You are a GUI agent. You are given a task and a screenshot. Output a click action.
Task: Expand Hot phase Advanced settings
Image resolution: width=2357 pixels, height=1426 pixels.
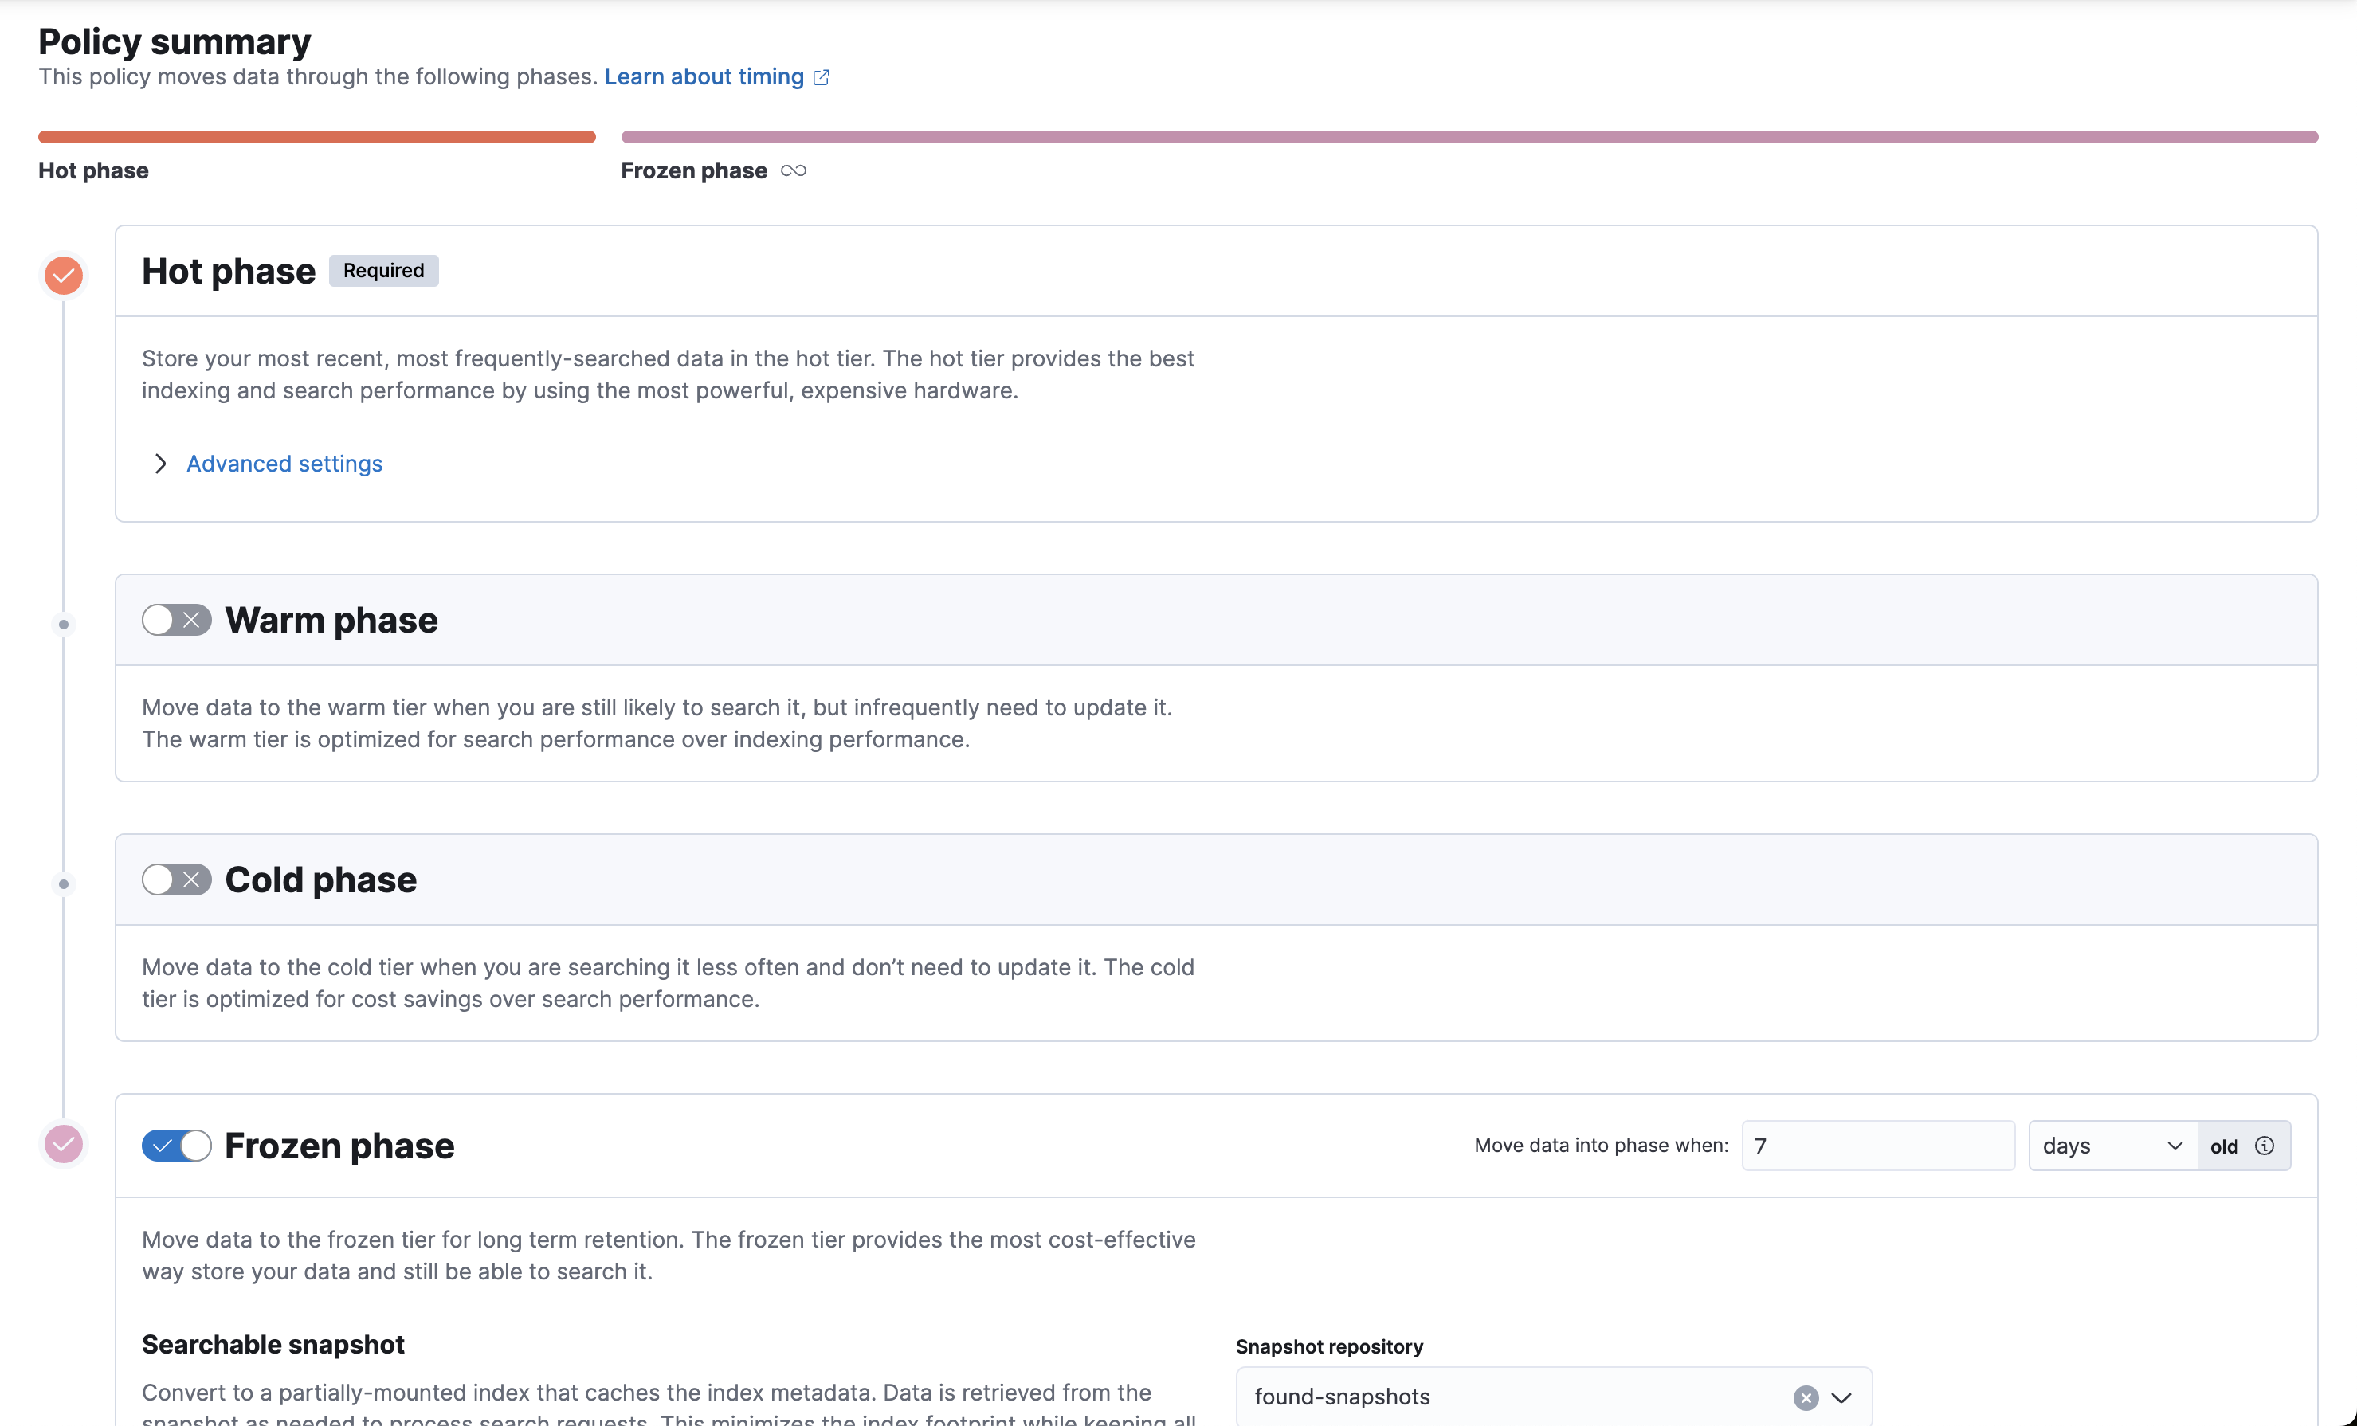click(x=161, y=464)
